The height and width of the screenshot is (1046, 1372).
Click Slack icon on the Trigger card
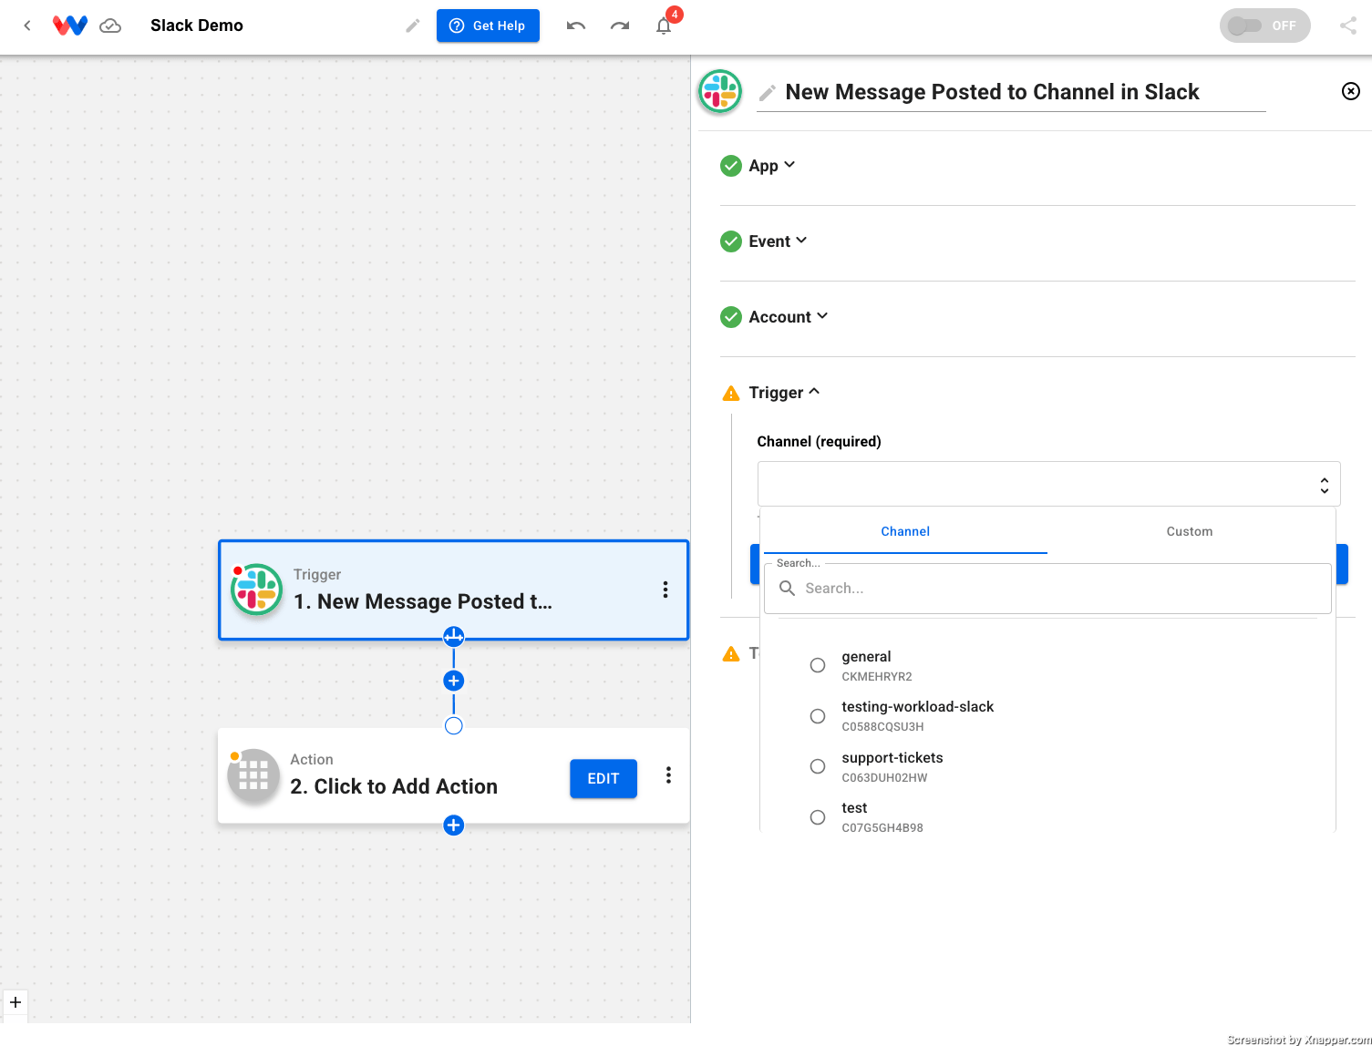tap(256, 590)
